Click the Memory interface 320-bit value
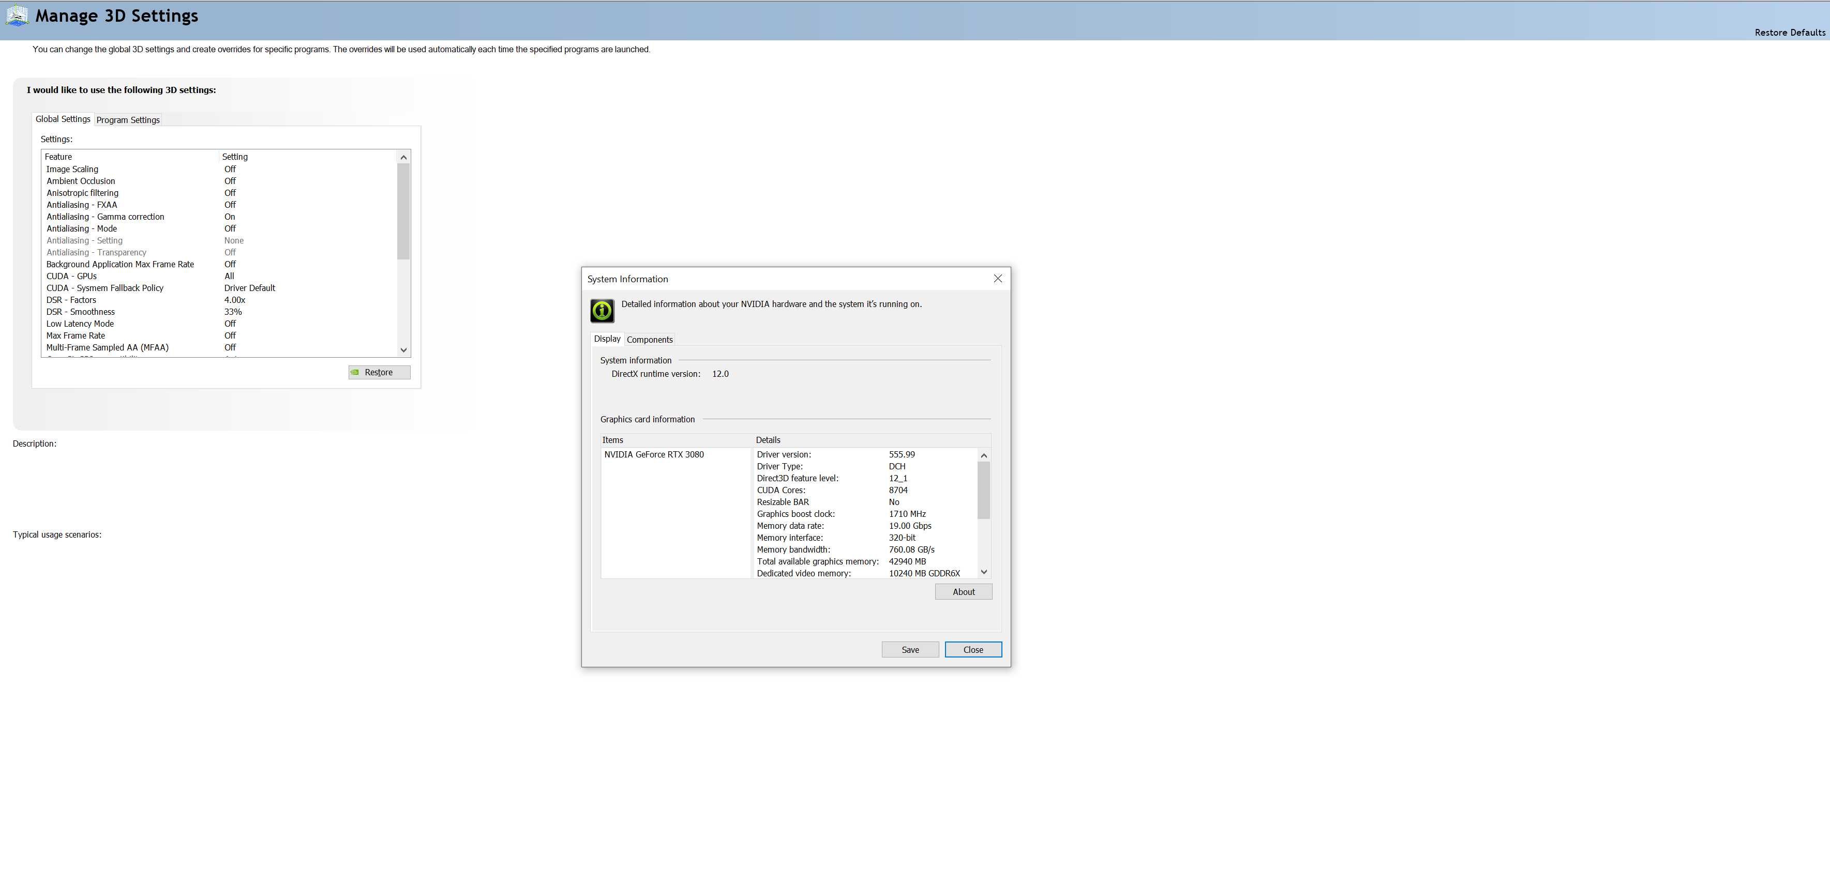Screen dimensions: 1830x887 click(902, 538)
